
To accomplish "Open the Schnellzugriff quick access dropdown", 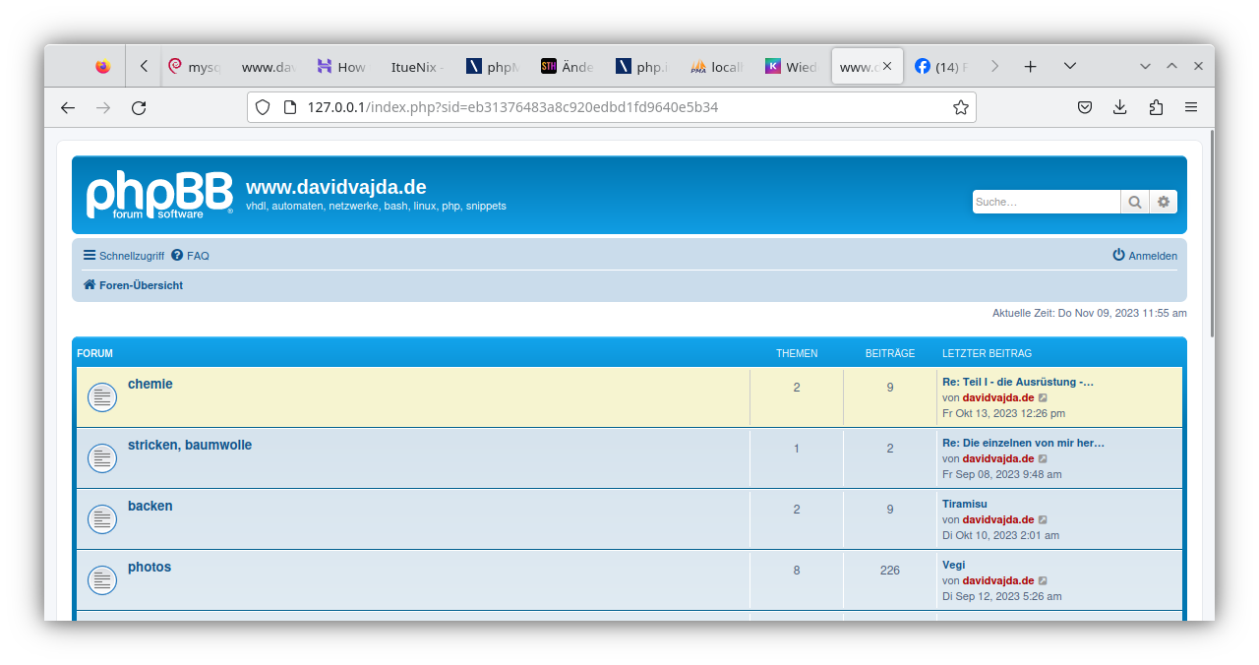I will click(124, 256).
